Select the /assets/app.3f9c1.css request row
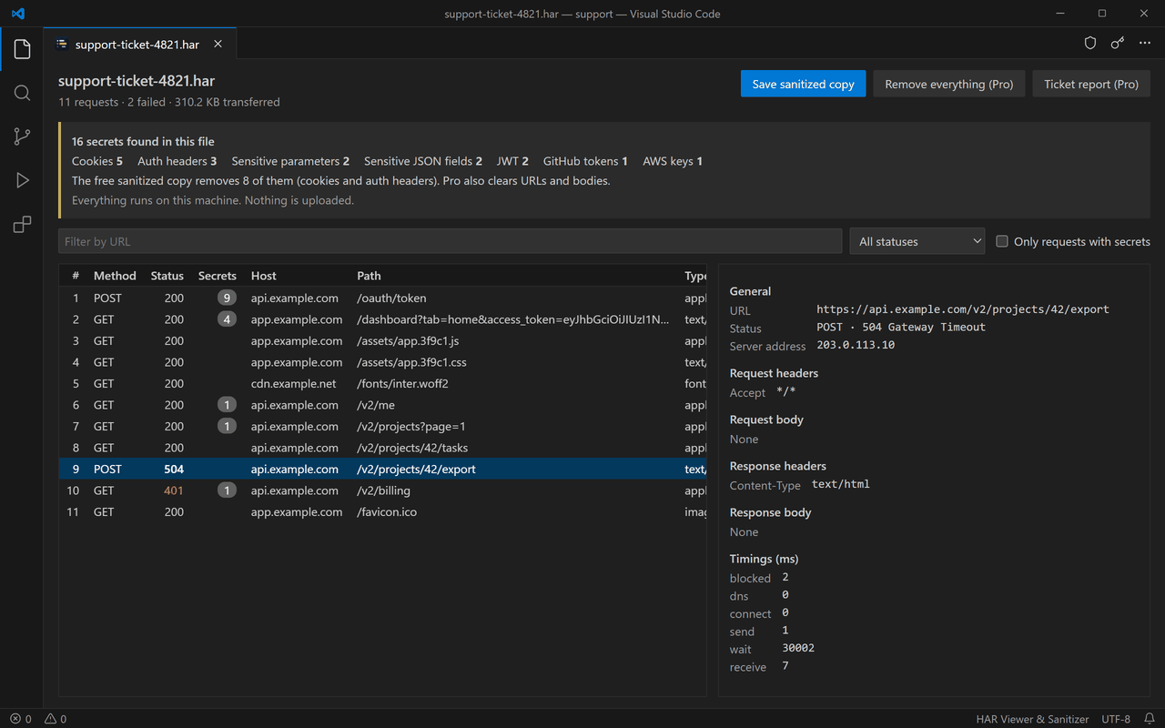The width and height of the screenshot is (1165, 728). coord(383,362)
